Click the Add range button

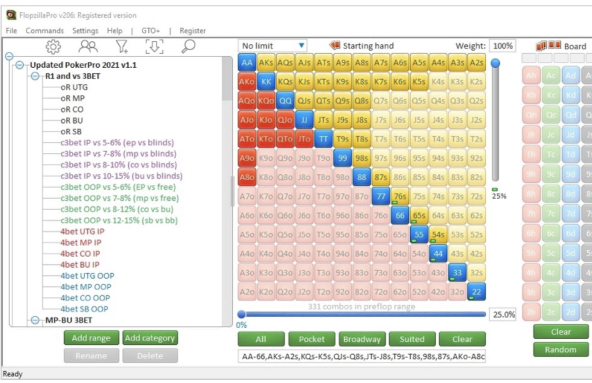pos(91,338)
